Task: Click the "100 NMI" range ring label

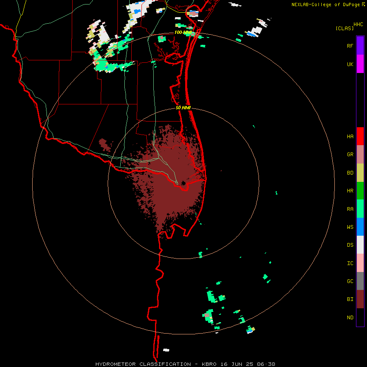Action: coord(183,32)
